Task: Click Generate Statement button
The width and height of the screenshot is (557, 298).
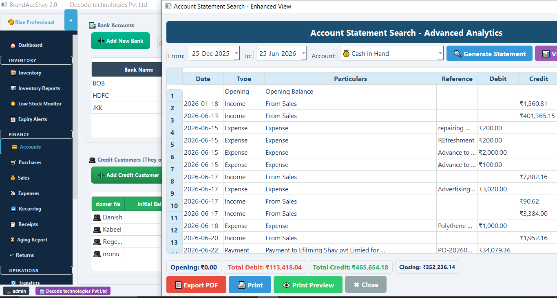Action: pyautogui.click(x=489, y=54)
